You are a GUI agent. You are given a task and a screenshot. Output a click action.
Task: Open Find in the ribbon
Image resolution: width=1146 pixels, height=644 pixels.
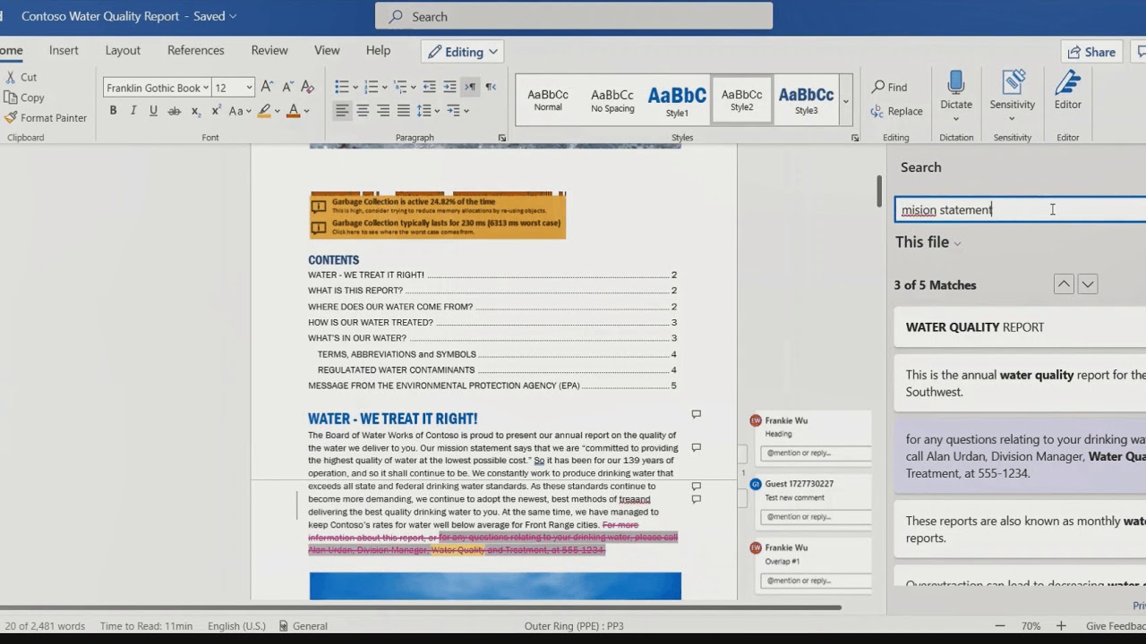pos(890,87)
